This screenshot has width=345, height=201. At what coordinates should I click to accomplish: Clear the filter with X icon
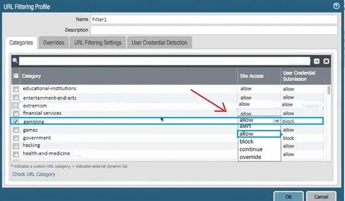(326, 61)
